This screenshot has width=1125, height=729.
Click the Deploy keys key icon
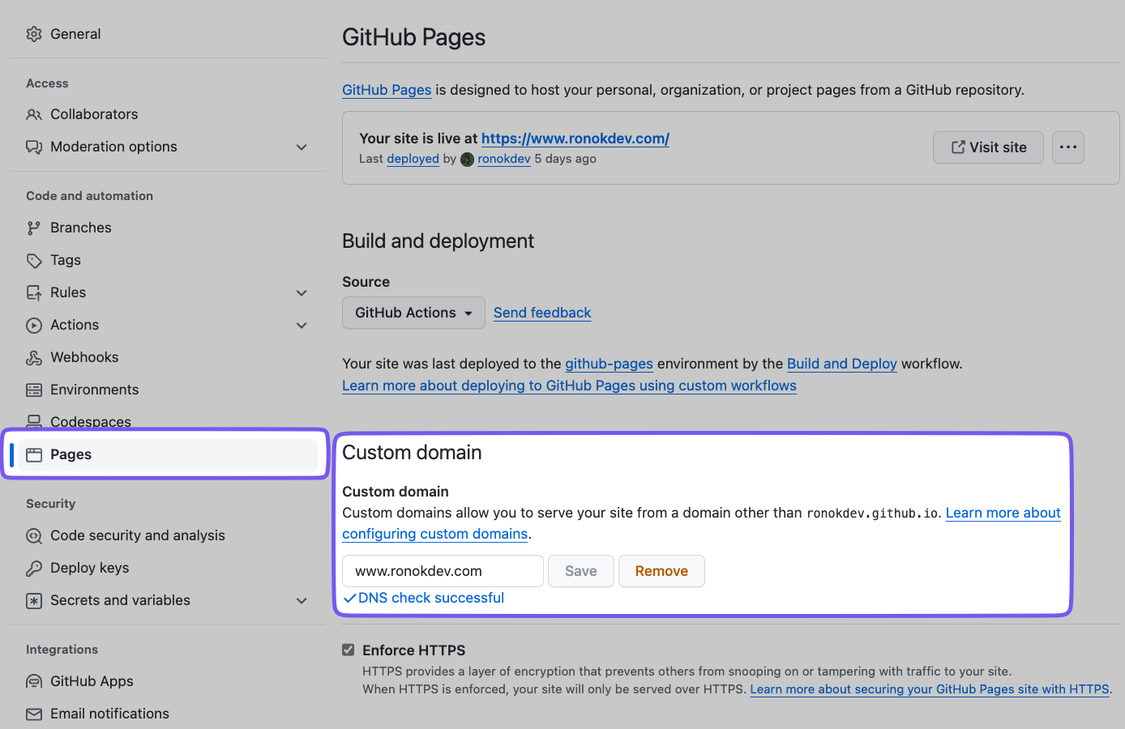(x=34, y=568)
